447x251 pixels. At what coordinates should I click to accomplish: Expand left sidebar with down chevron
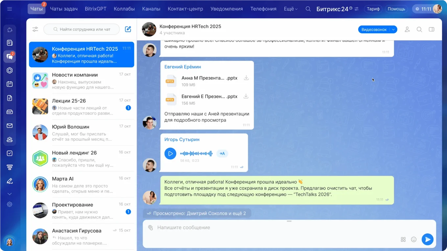tap(10, 194)
